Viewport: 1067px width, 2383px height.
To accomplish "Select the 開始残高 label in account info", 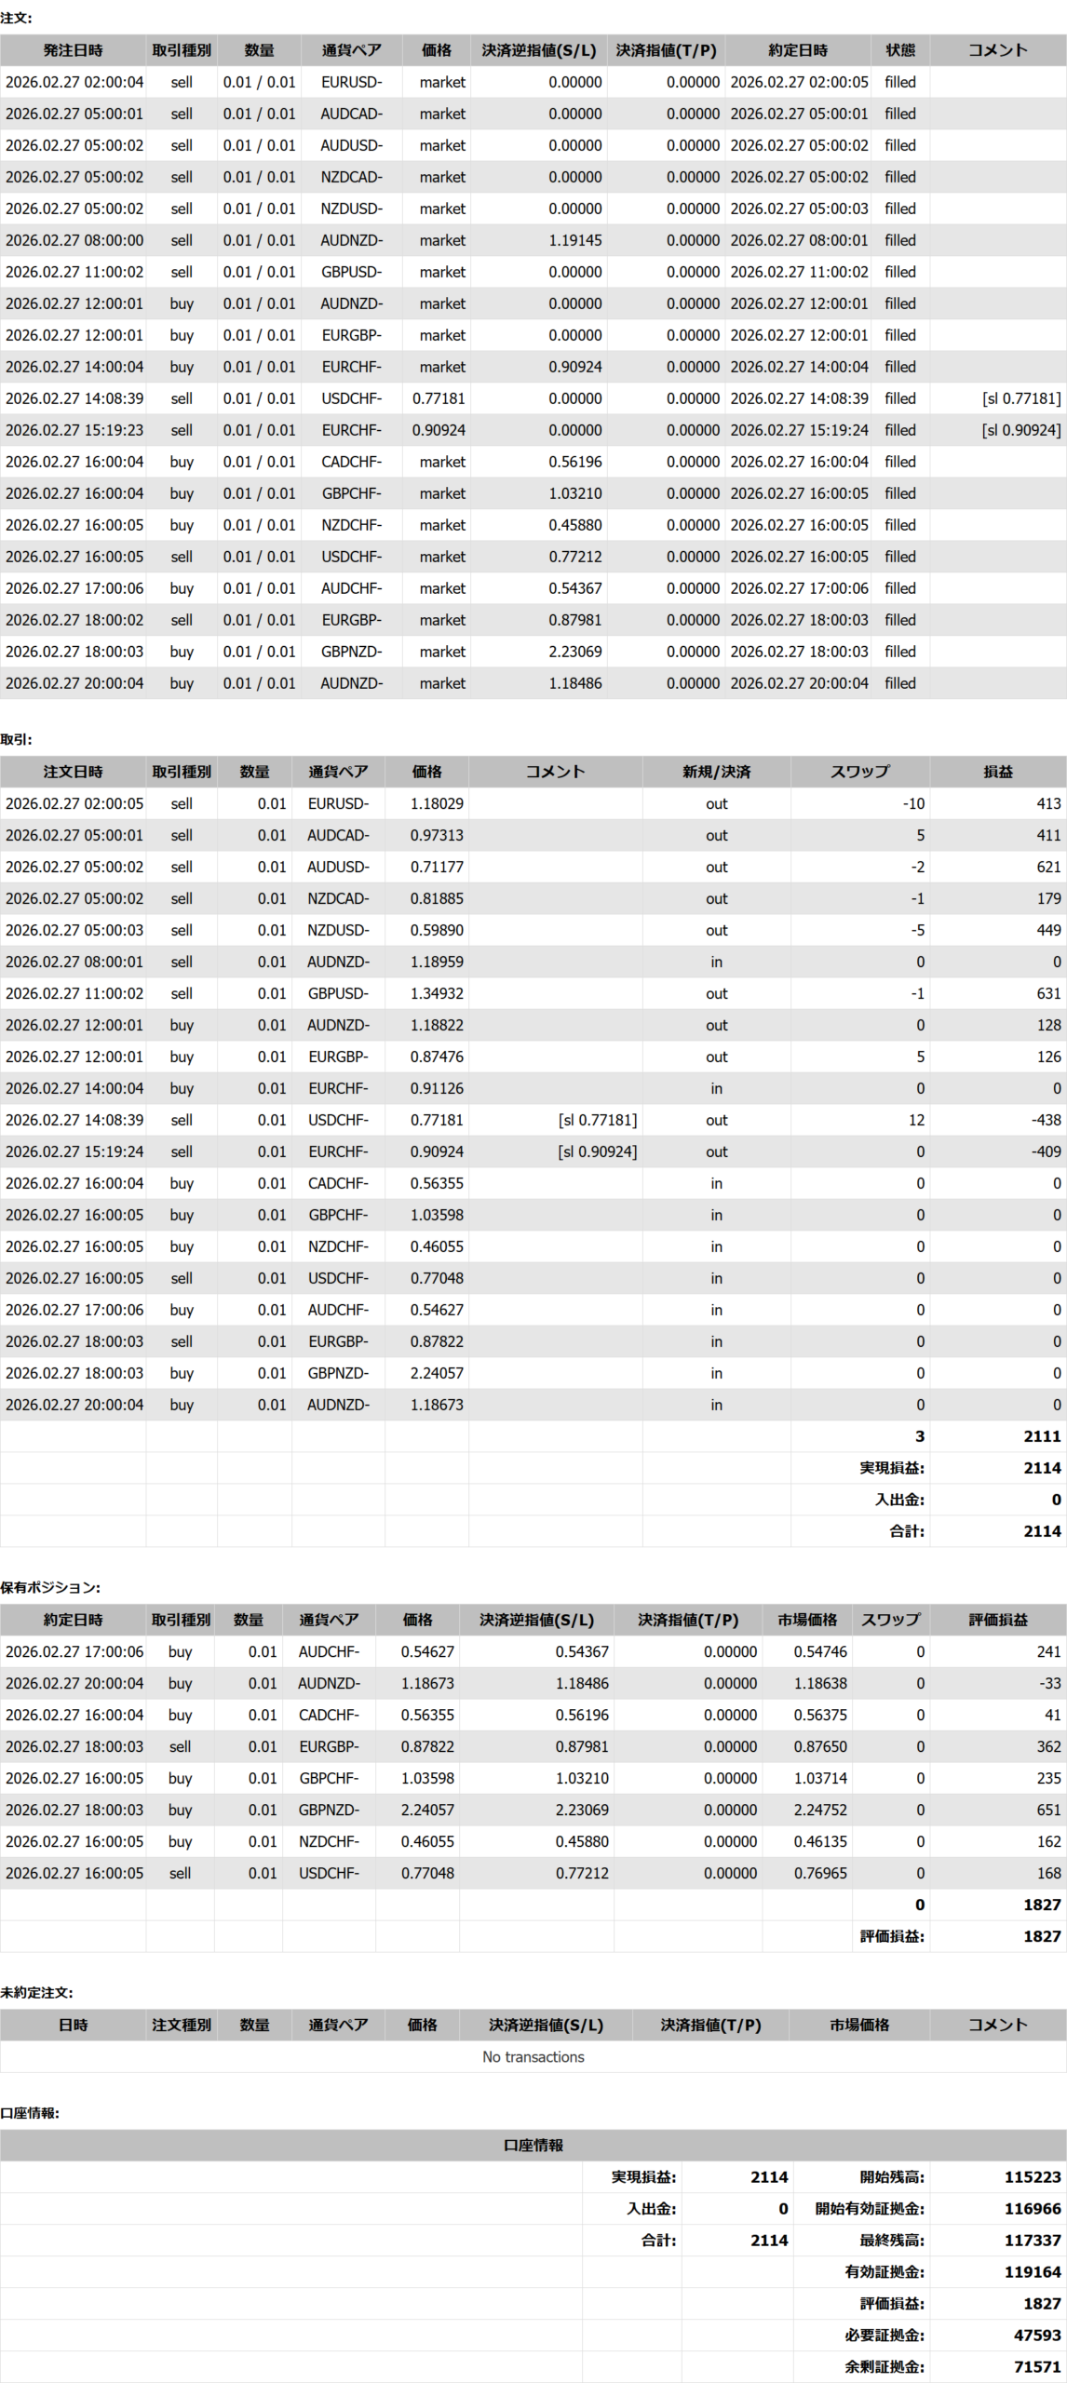I will point(891,2177).
